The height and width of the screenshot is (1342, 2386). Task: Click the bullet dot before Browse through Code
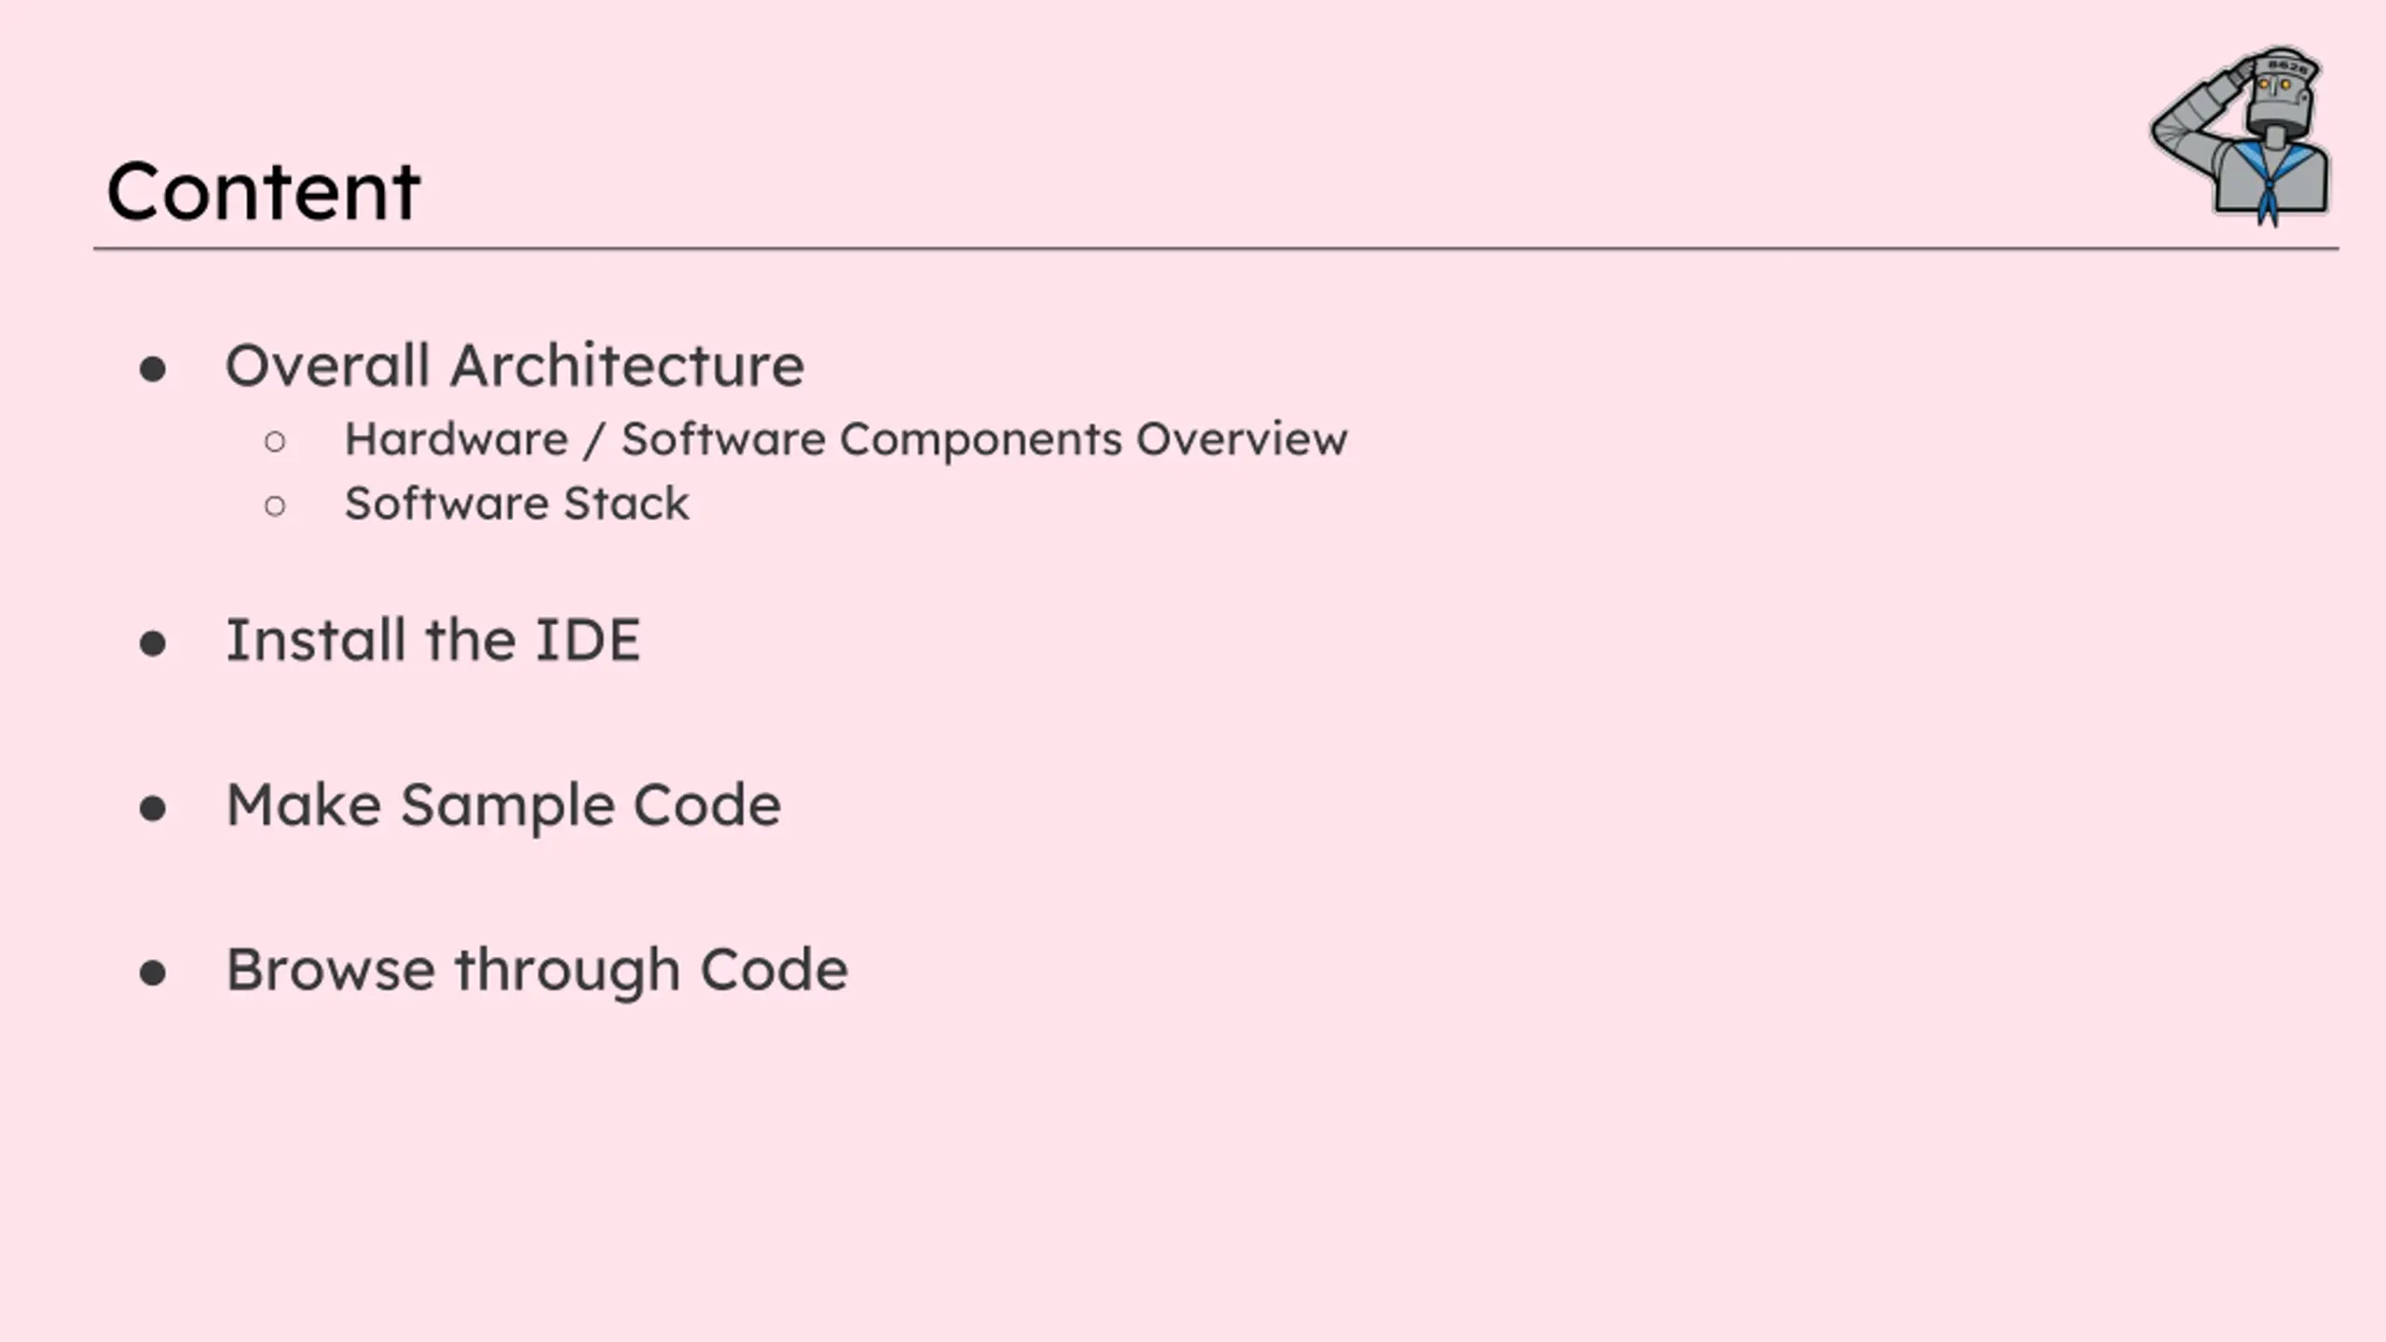tap(153, 974)
